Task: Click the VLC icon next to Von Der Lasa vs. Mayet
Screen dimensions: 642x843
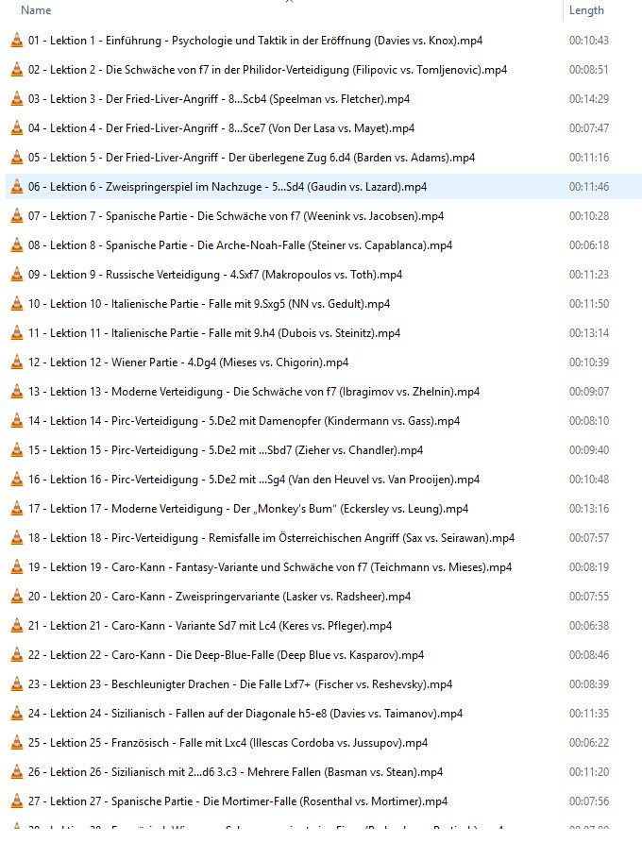Action: point(17,128)
